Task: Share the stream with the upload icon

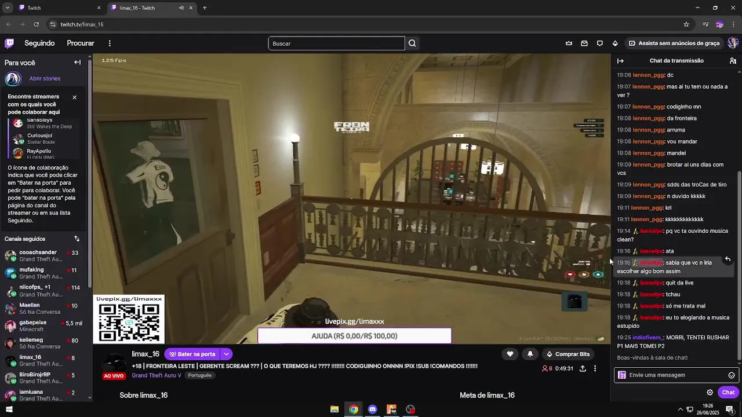Action: (583, 368)
